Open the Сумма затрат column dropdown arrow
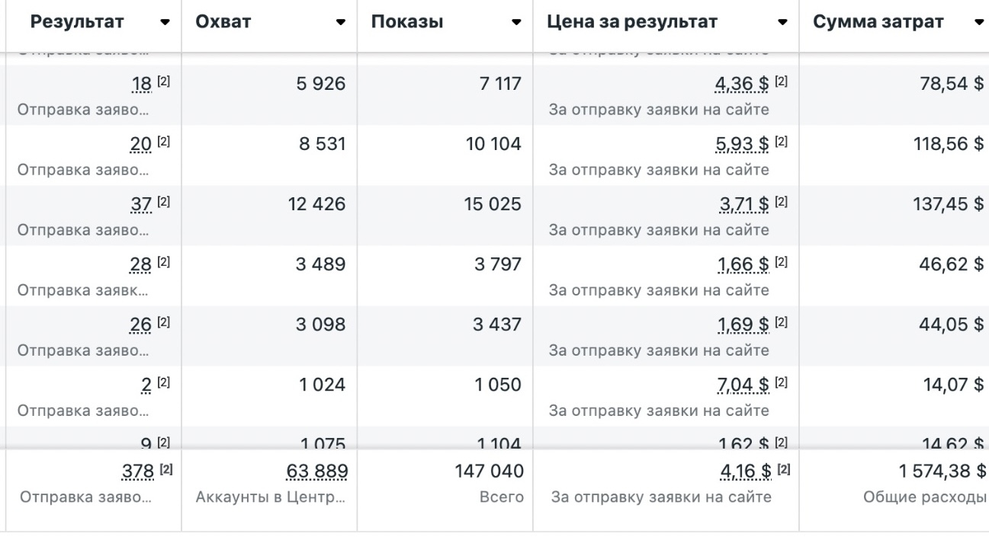989x537 pixels. click(979, 23)
